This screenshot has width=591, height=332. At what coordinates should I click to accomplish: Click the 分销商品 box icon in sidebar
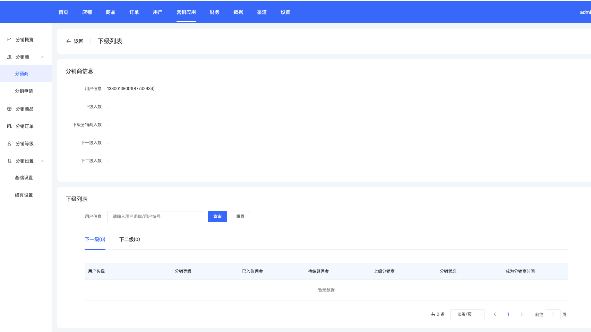(9, 109)
